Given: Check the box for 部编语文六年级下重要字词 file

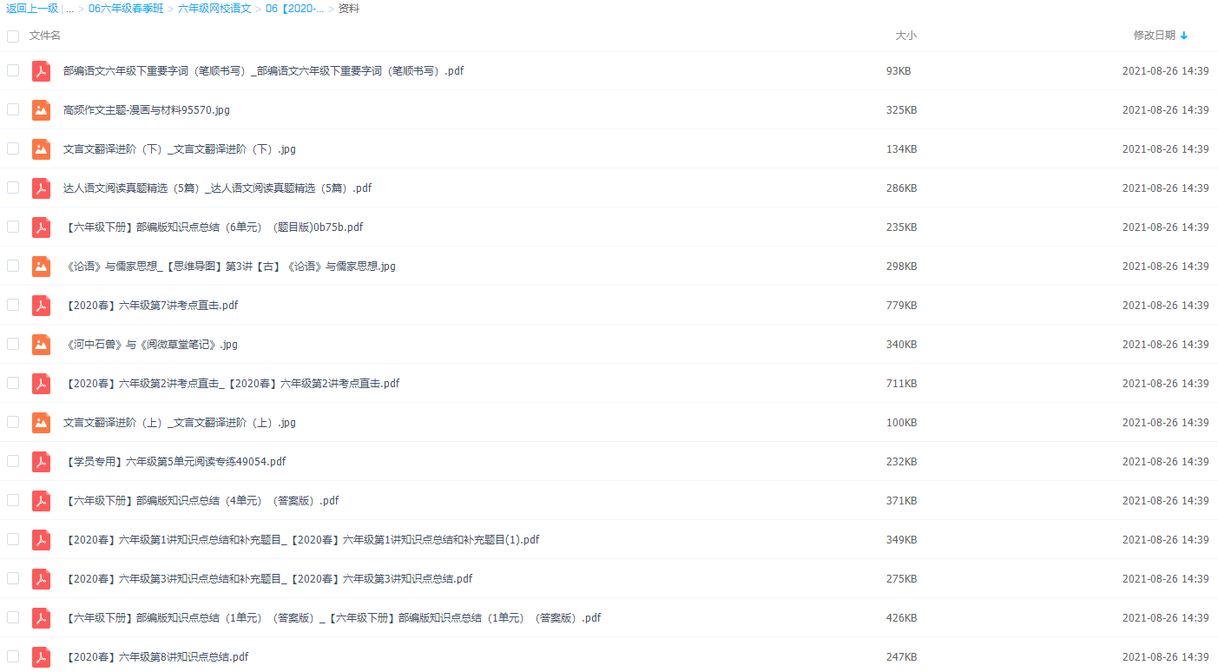Looking at the screenshot, I should click(x=12, y=70).
